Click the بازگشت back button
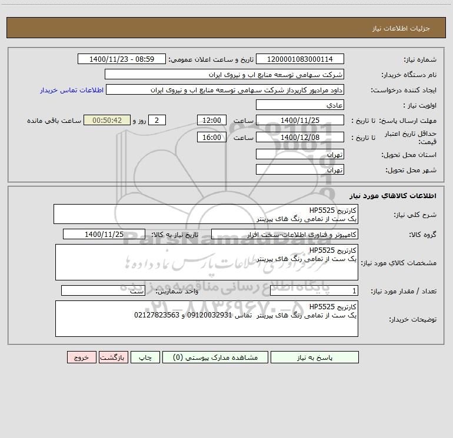The width and height of the screenshot is (453, 438). [x=113, y=357]
